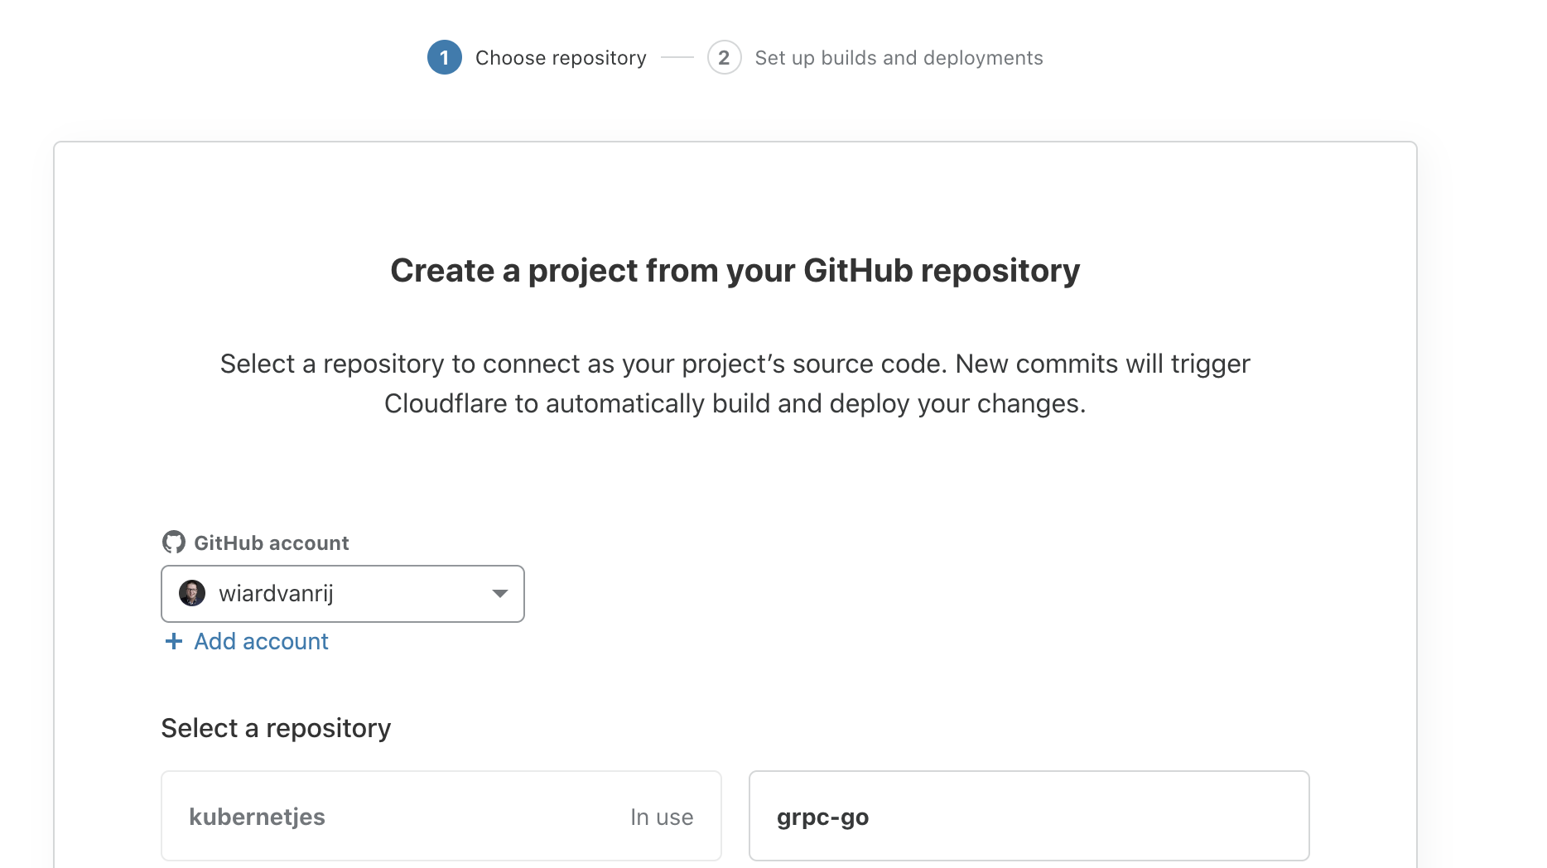Click the step 2 circle icon
This screenshot has width=1547, height=868.
coord(724,57)
